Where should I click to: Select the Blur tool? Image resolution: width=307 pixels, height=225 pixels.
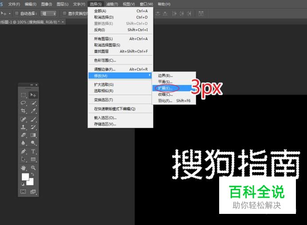[x=24, y=143]
